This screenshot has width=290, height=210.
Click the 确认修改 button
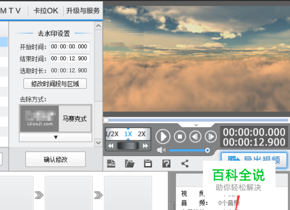[56, 160]
